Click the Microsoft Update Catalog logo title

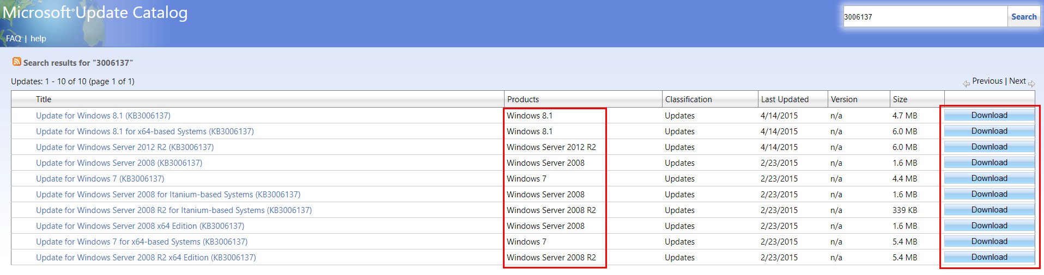[95, 13]
